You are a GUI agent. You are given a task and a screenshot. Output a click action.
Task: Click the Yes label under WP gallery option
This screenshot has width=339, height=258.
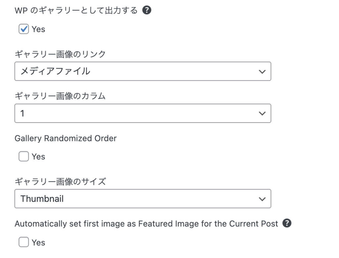coord(38,29)
